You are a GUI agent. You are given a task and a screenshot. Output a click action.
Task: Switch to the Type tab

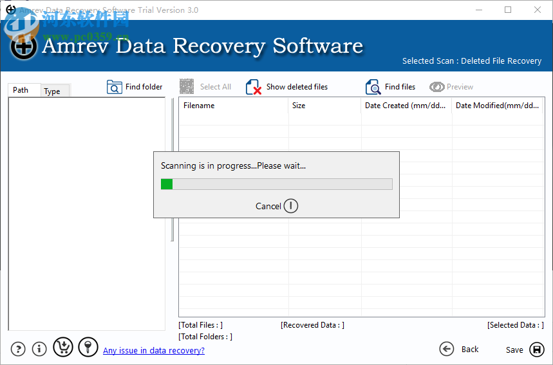(55, 91)
